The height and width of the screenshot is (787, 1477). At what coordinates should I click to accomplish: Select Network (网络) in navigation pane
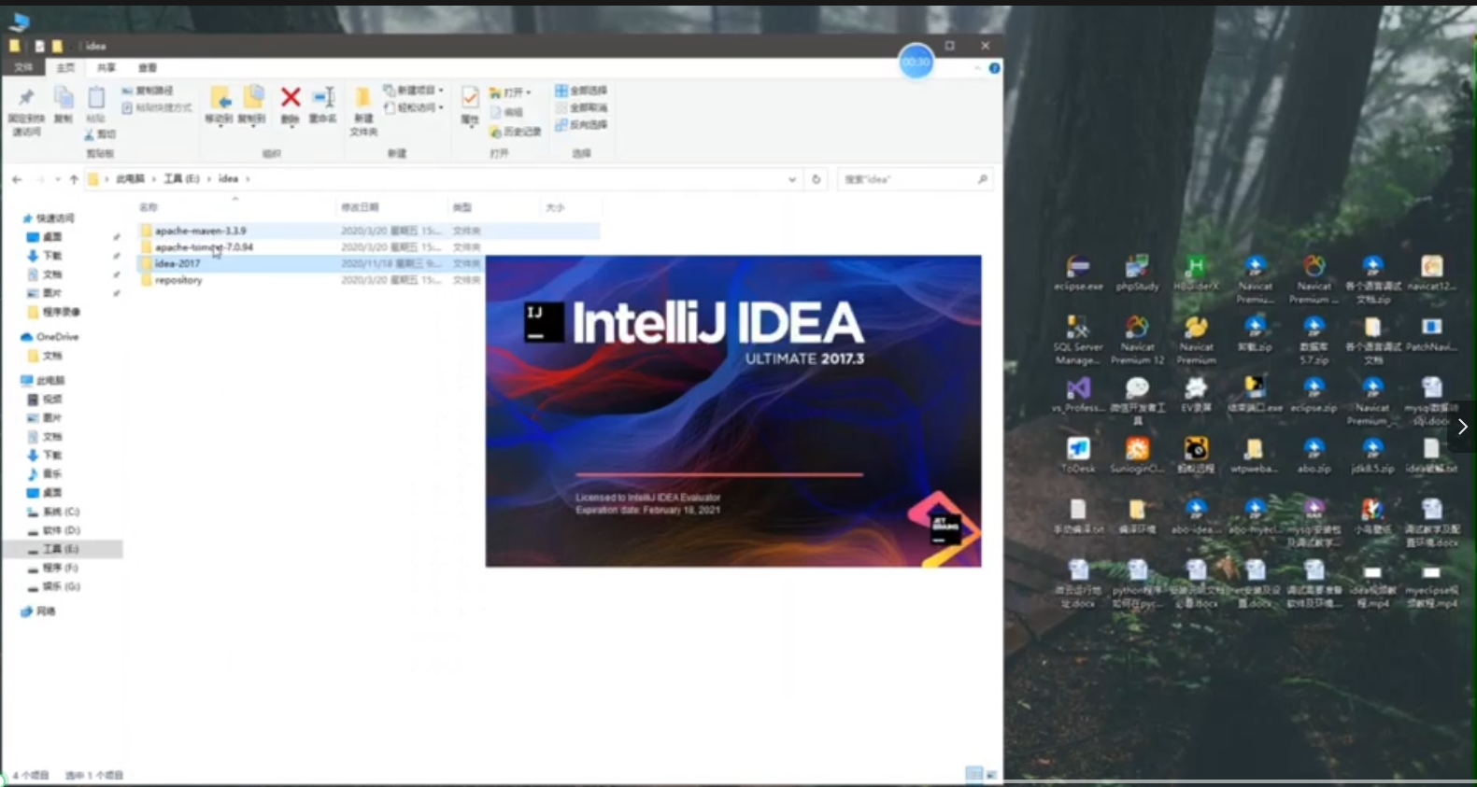pos(37,611)
